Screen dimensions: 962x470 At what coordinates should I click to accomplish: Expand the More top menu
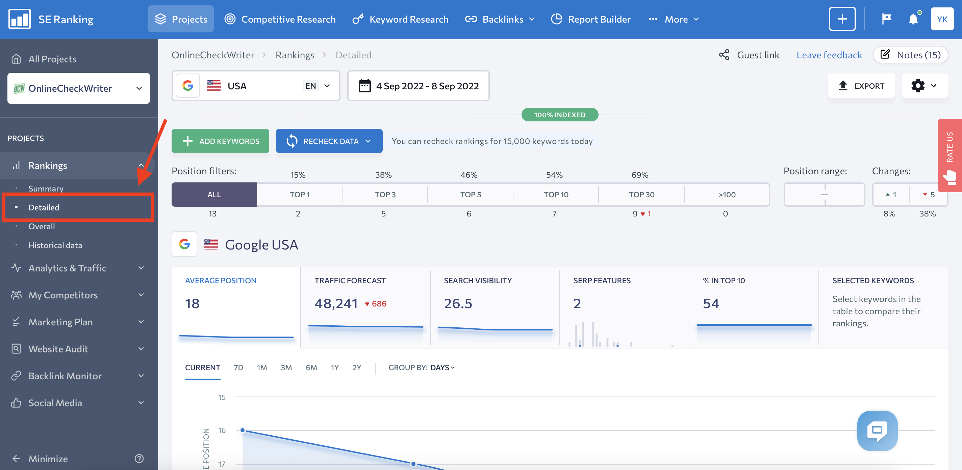tap(674, 19)
